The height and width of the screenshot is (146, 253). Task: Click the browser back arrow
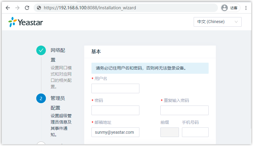(x=8, y=8)
